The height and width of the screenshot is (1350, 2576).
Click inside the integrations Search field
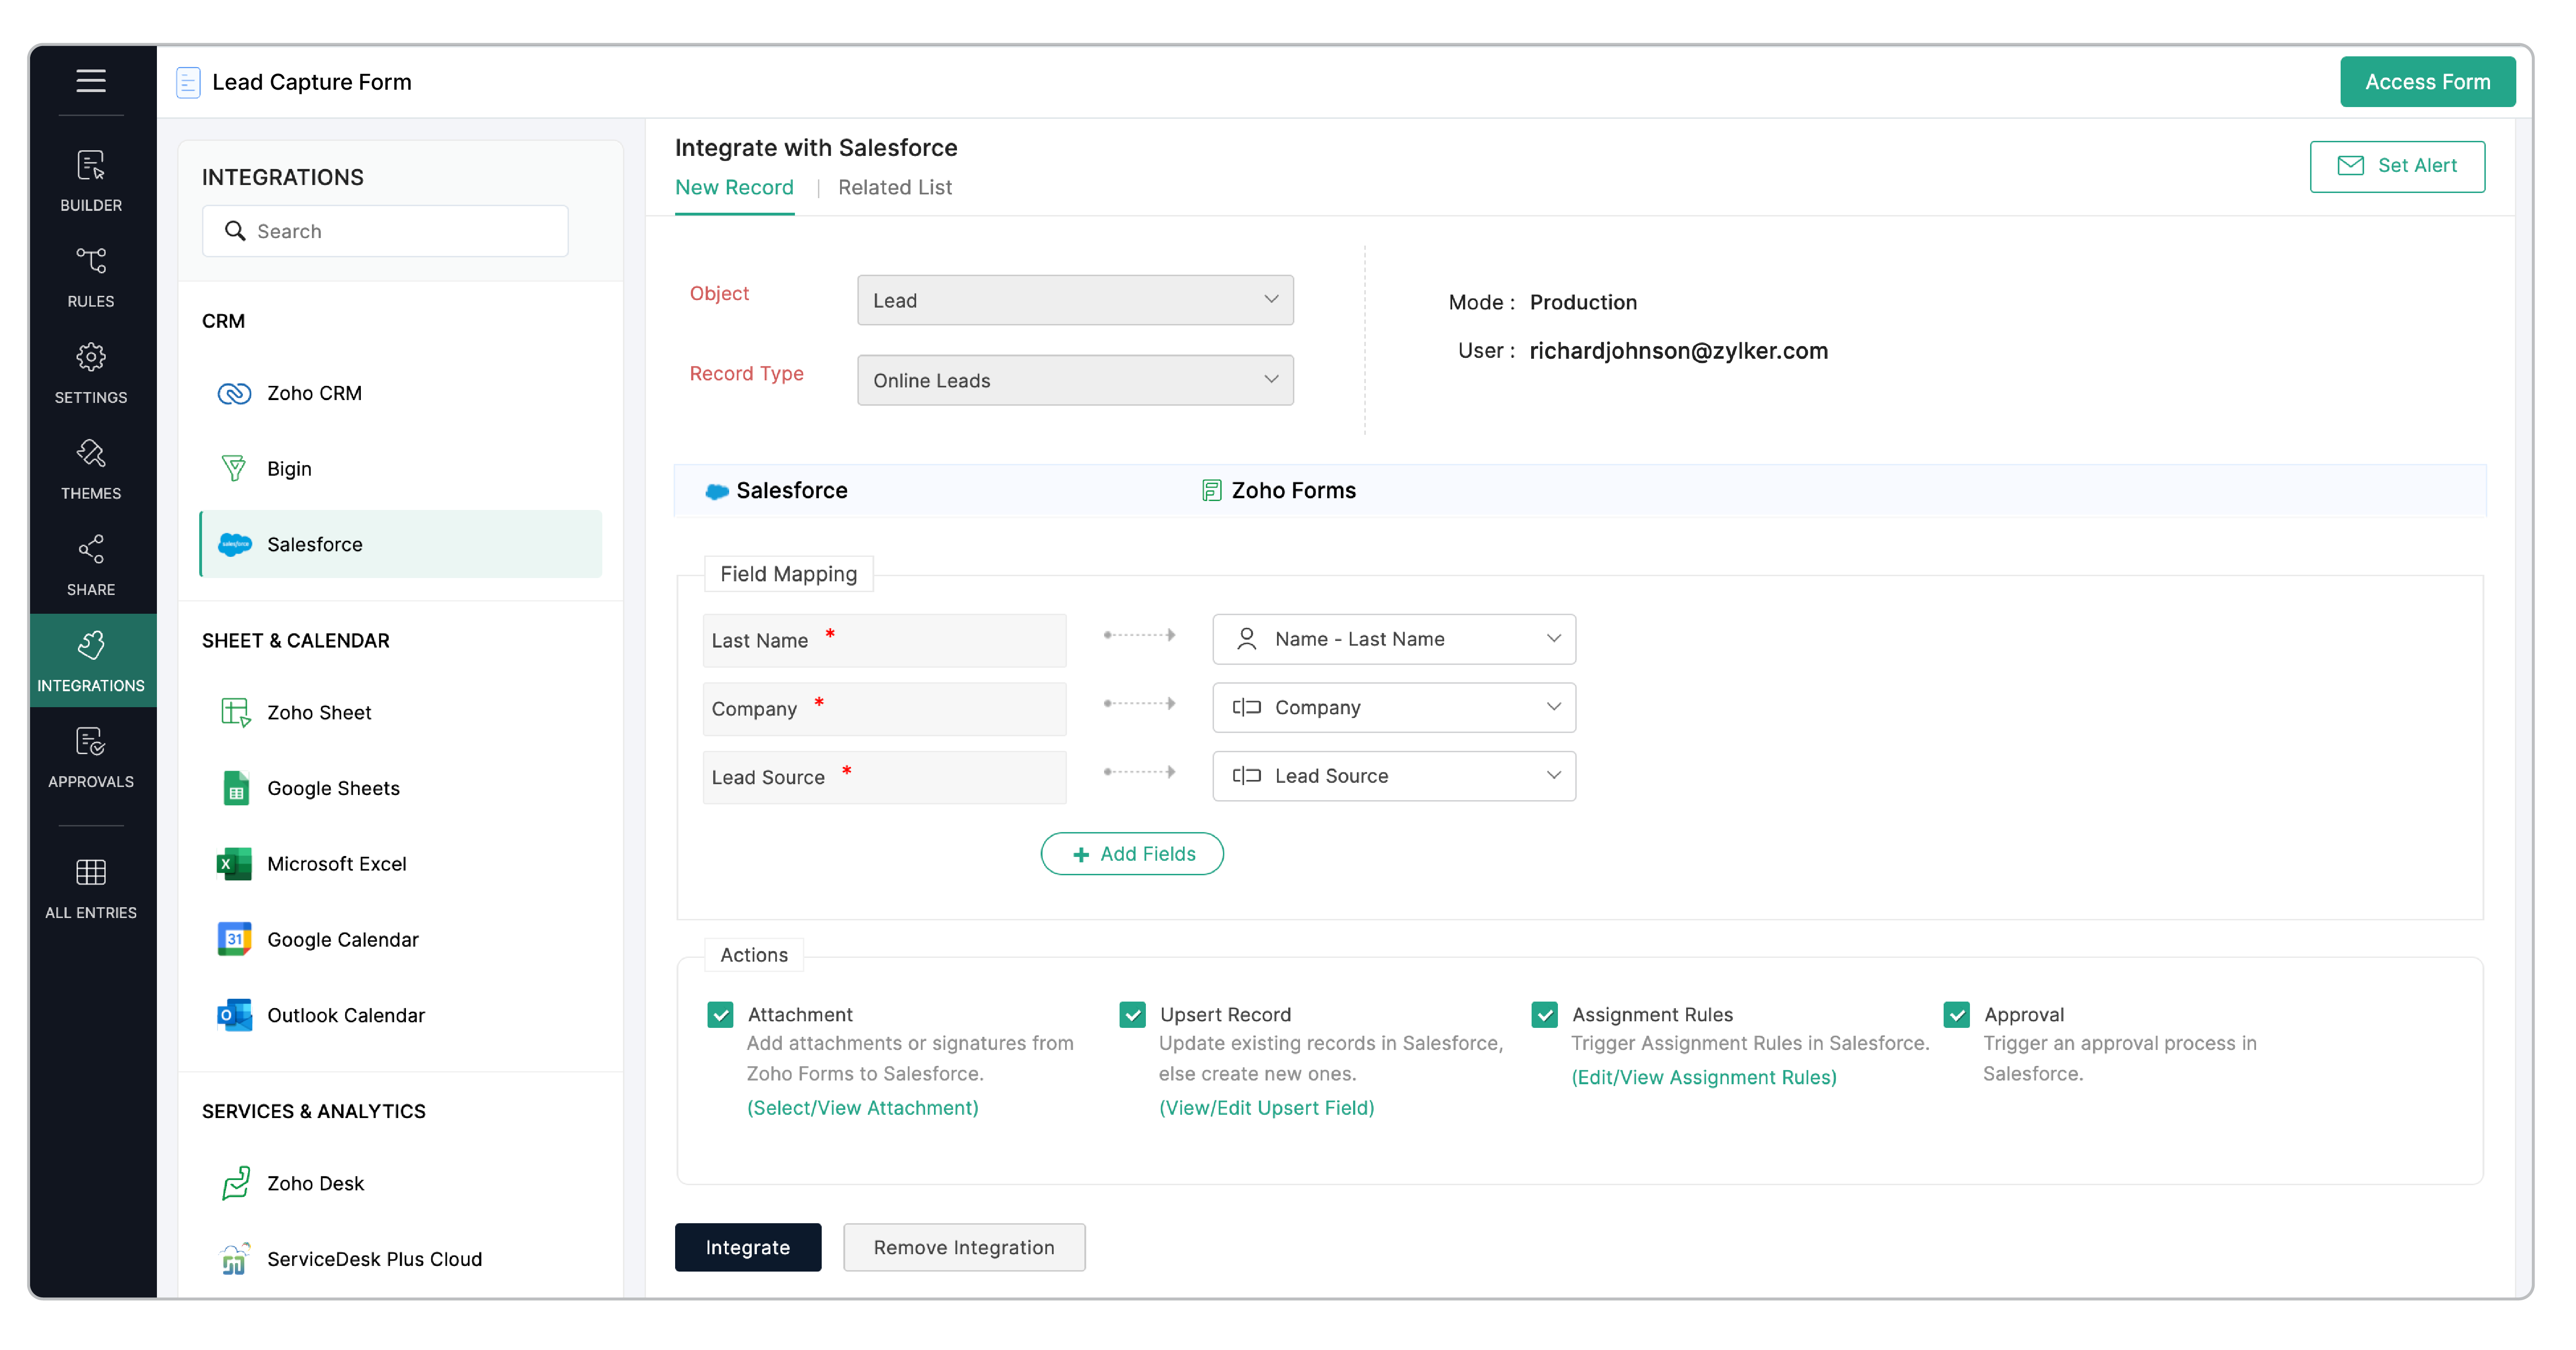[x=385, y=231]
